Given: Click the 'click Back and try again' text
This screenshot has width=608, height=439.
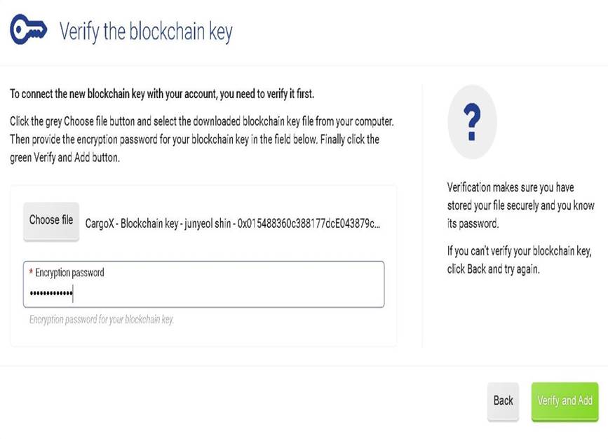Looking at the screenshot, I should 493,269.
